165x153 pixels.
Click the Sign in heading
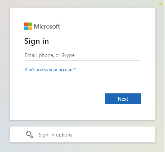pos(36,41)
